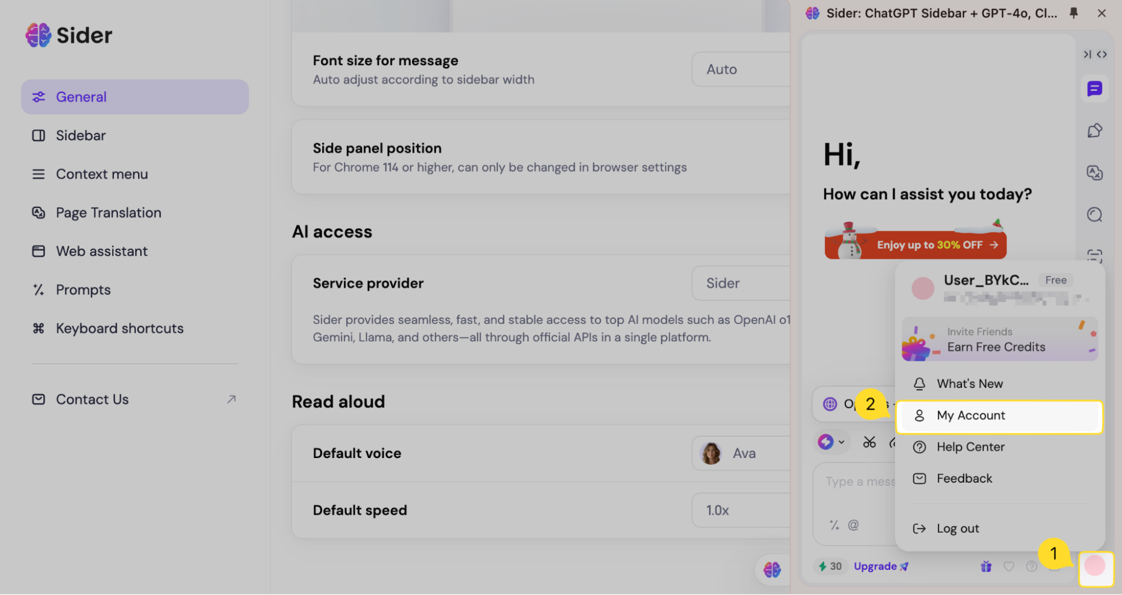This screenshot has height=595, width=1122.
Task: Select Log out in profile menu
Action: click(x=999, y=529)
